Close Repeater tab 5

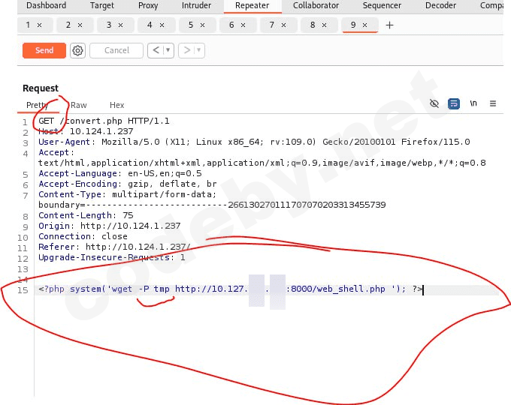coord(202,25)
